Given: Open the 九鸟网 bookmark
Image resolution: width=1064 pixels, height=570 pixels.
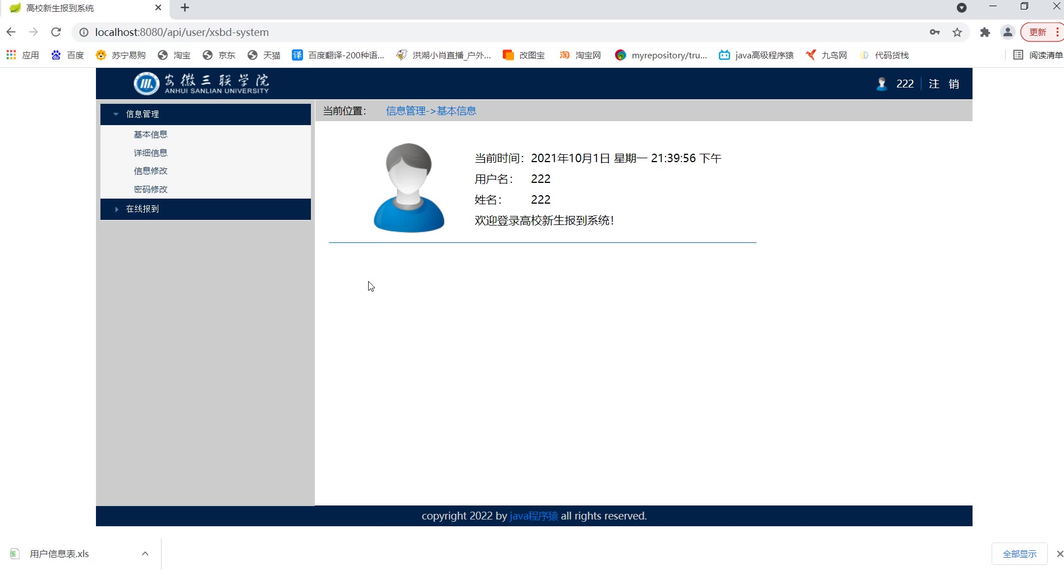Looking at the screenshot, I should pos(826,55).
